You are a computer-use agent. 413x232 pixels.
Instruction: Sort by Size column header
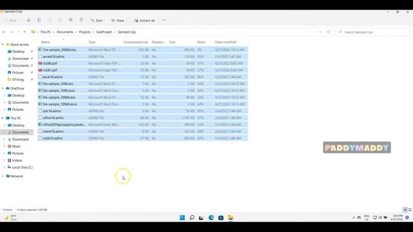point(172,42)
